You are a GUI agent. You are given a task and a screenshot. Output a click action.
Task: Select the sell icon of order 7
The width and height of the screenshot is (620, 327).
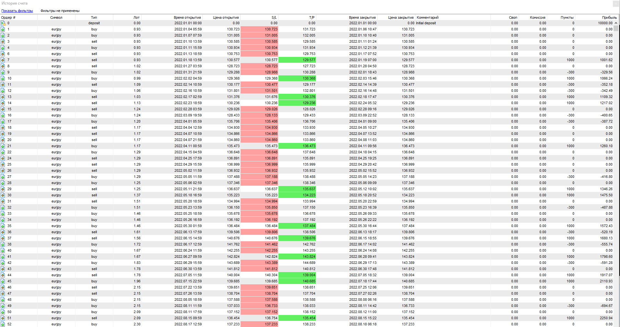click(3, 60)
